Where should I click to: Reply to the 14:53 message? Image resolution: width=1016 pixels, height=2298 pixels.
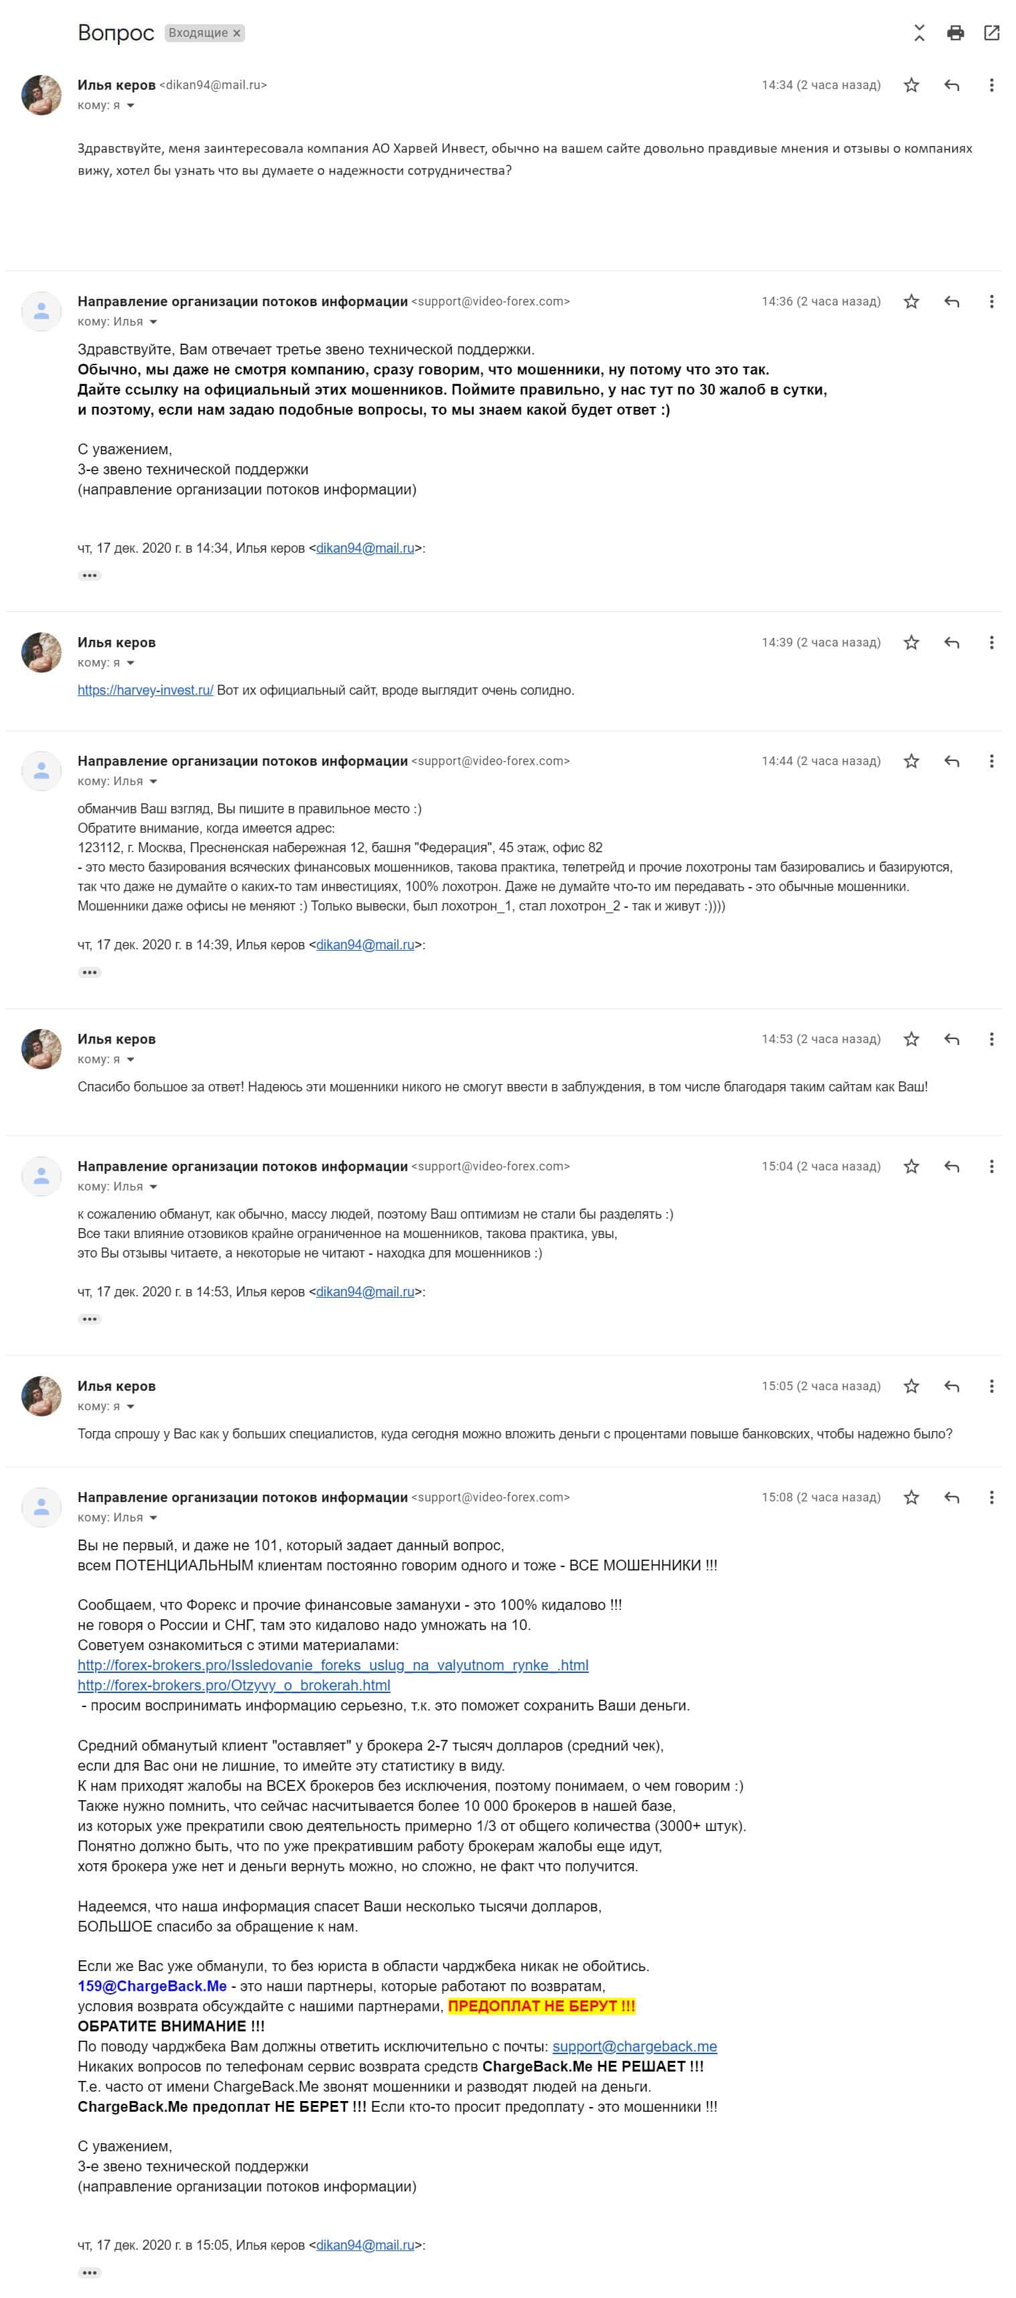[x=952, y=1038]
